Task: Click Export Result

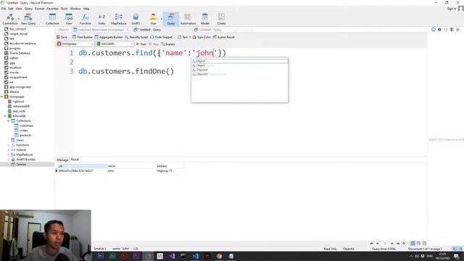Action: [224, 37]
